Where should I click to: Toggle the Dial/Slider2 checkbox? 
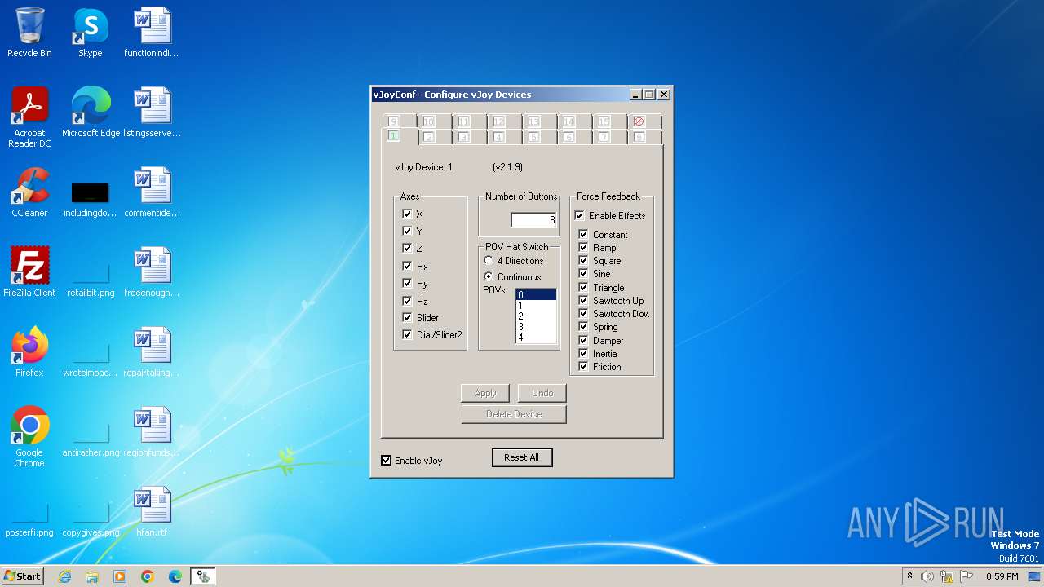407,334
